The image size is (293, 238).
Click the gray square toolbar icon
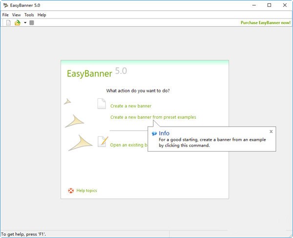click(32, 23)
